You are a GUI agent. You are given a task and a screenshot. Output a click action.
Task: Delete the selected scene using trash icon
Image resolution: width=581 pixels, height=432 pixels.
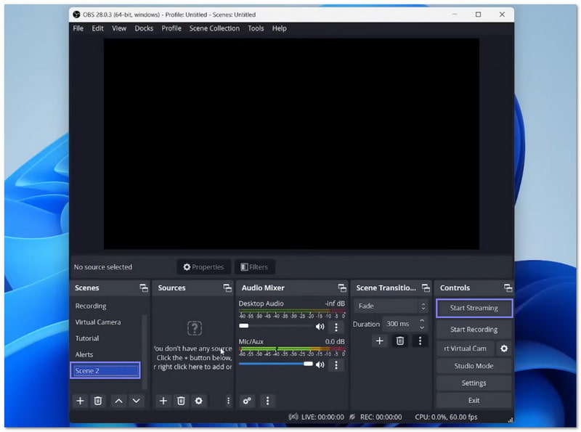(x=98, y=401)
